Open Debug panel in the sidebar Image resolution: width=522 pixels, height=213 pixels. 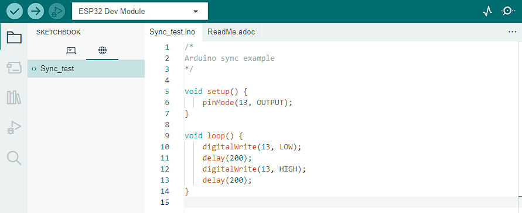pyautogui.click(x=14, y=127)
